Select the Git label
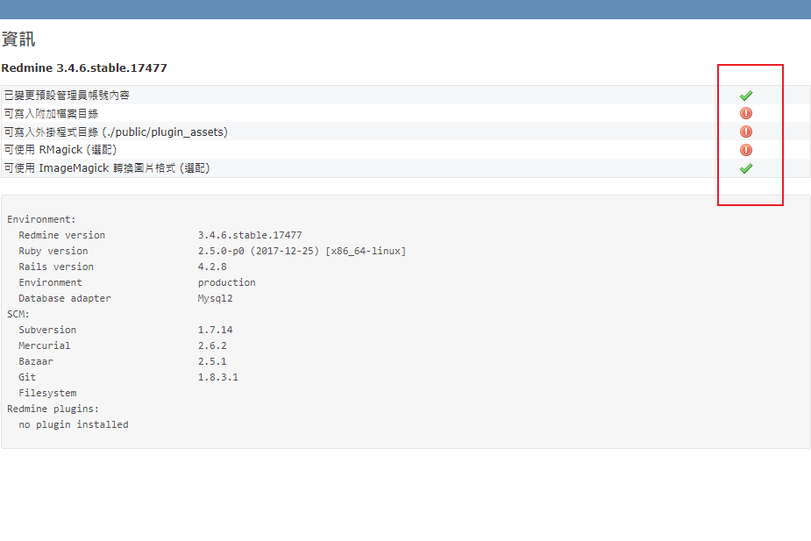Image resolution: width=811 pixels, height=541 pixels. coord(27,377)
